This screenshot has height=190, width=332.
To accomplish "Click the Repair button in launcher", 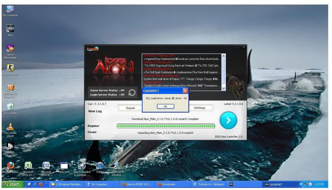I will [130, 108].
